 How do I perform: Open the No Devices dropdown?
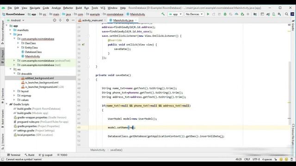[x=194, y=14]
